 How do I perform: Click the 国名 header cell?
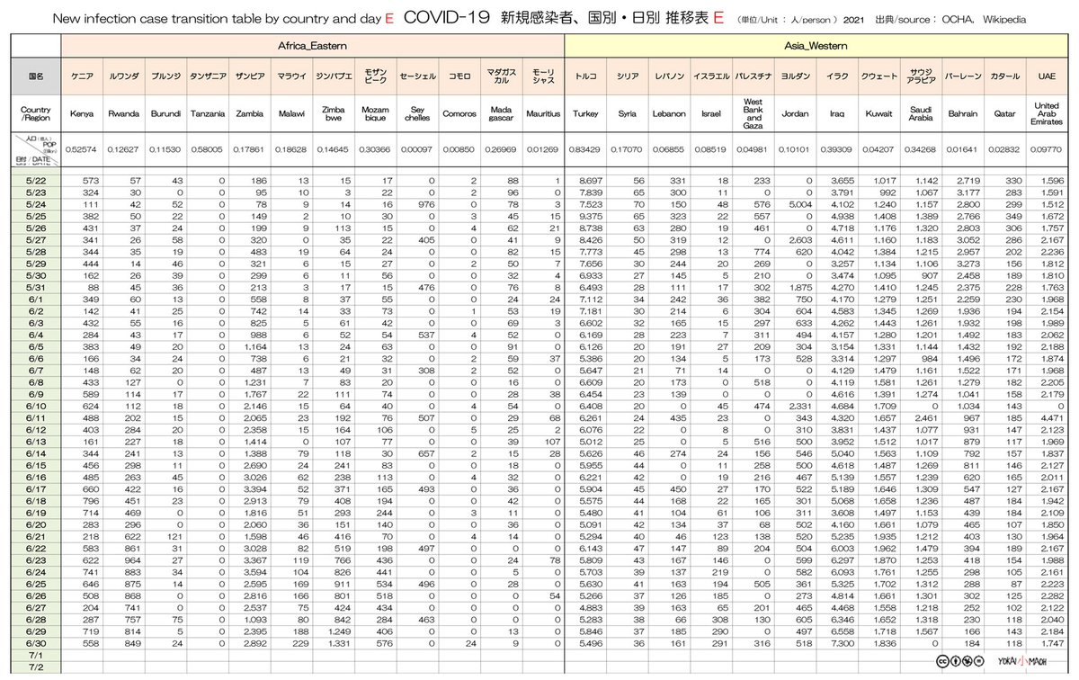(36, 76)
